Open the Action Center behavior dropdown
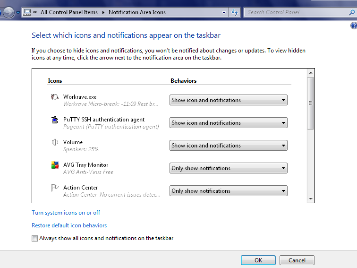Screen dimensions: 357x268 (x=229, y=191)
